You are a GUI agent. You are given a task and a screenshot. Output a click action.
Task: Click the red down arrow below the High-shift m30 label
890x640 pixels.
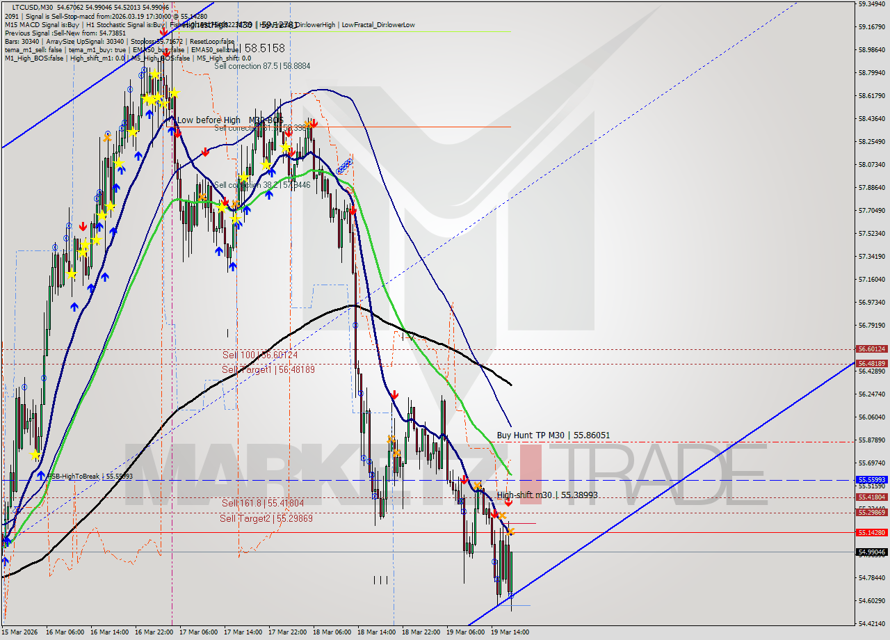click(508, 503)
